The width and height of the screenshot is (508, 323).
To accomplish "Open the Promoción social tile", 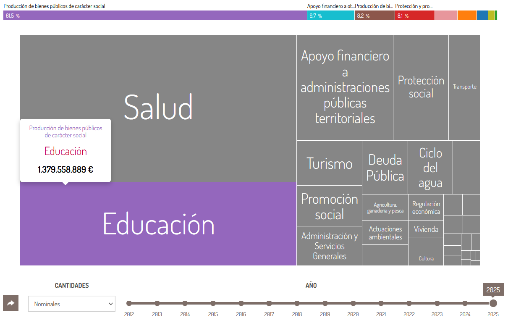I will click(x=329, y=206).
